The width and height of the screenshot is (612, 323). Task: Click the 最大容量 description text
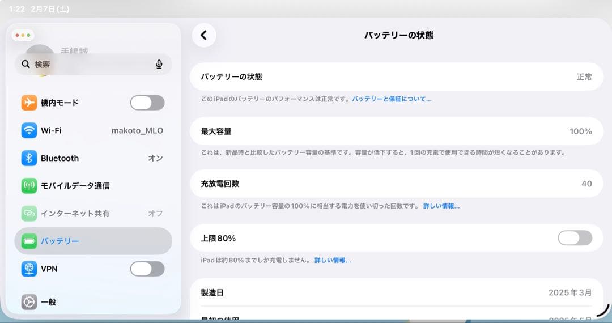click(x=383, y=152)
